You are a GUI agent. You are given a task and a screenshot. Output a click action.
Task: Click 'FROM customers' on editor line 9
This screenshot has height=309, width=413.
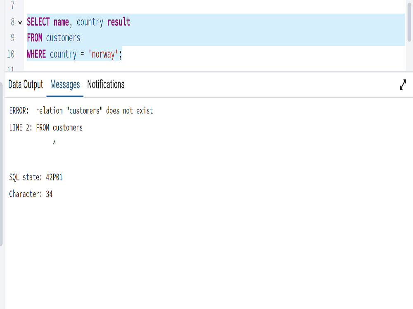[53, 38]
